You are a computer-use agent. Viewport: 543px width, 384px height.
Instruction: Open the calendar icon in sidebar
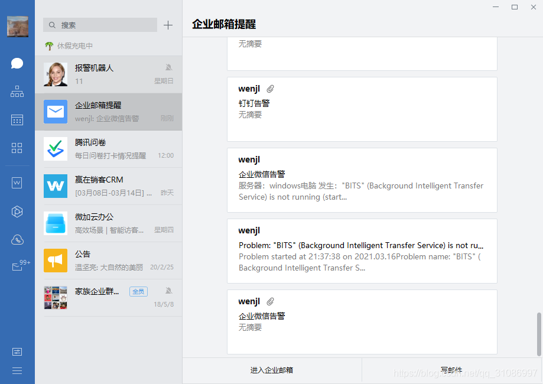pos(17,120)
